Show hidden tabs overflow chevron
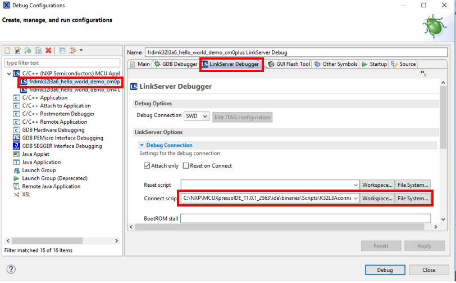This screenshot has height=283, width=456. tap(423, 73)
